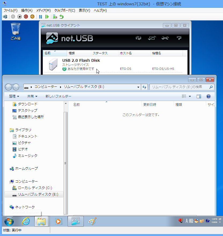Open the Recycle Bin desktop icon
The width and height of the screenshot is (223, 236).
click(x=16, y=31)
